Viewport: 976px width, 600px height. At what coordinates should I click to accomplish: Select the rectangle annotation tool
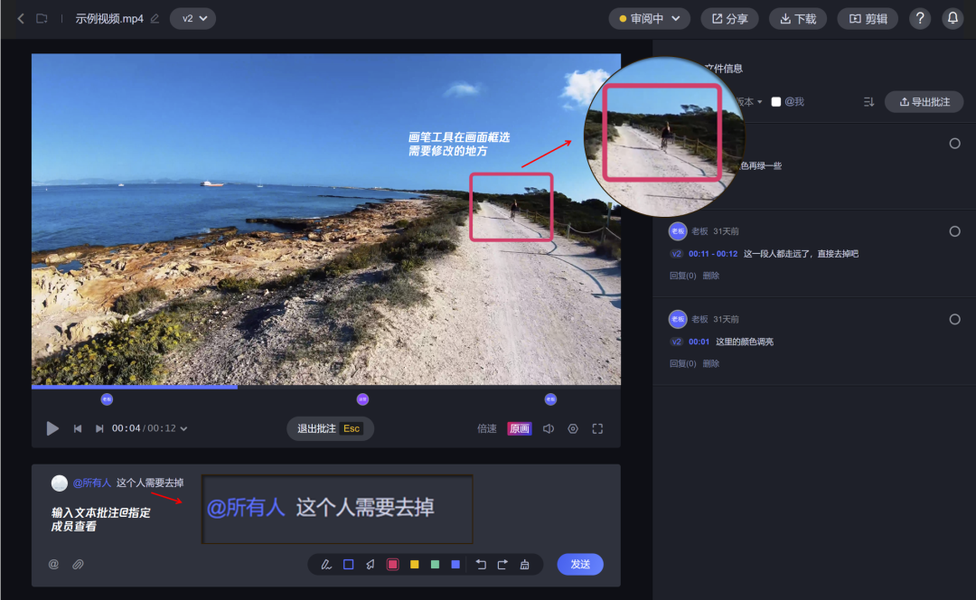click(x=349, y=565)
